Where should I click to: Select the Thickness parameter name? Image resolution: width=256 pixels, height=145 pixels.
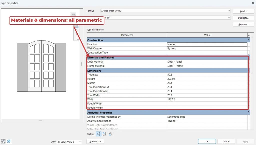point(93,75)
